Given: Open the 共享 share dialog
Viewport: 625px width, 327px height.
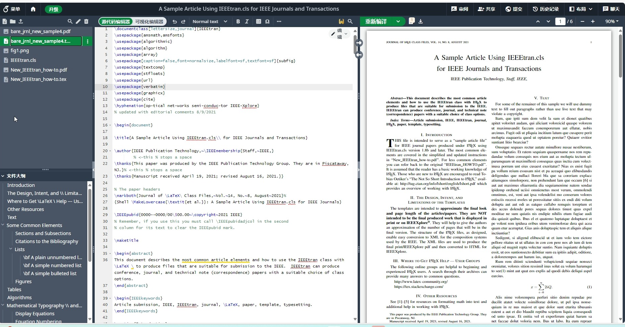Looking at the screenshot, I should (486, 9).
